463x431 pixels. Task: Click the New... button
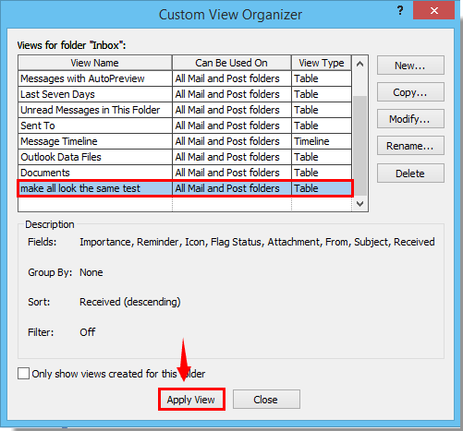click(410, 66)
